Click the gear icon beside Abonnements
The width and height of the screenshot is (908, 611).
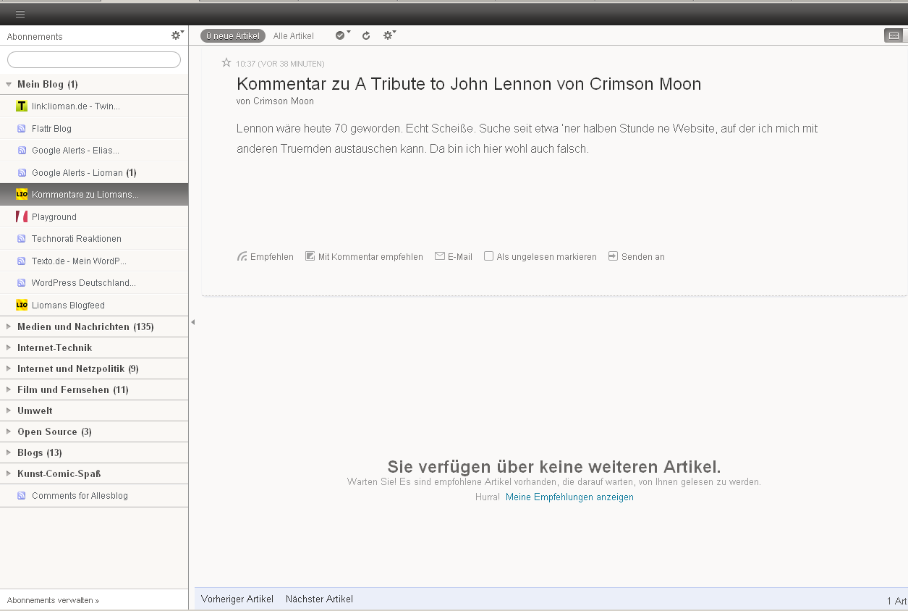coord(176,35)
